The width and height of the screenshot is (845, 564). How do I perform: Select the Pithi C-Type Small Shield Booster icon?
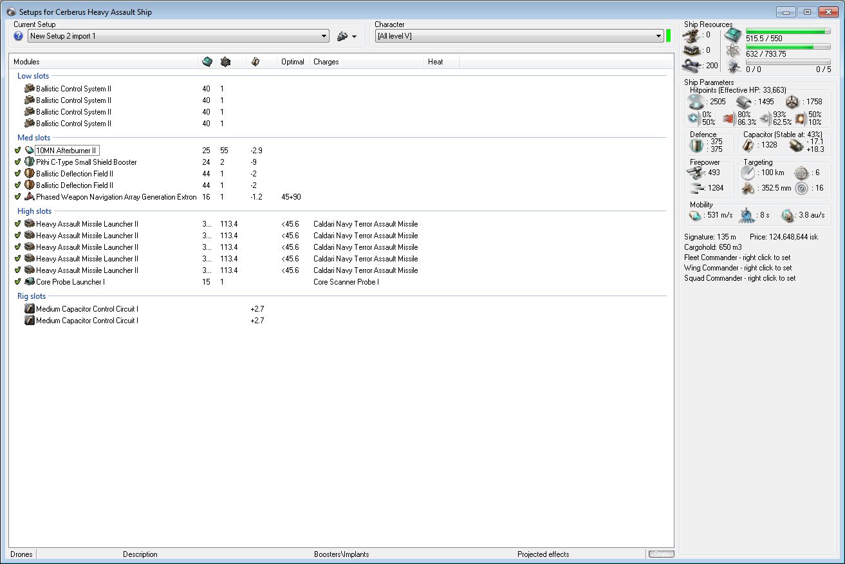(x=29, y=162)
